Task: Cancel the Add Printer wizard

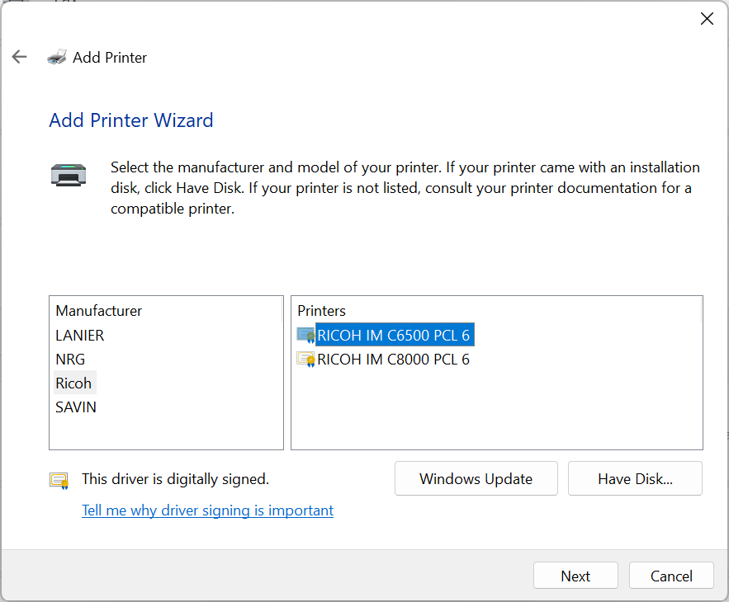Action: (671, 576)
